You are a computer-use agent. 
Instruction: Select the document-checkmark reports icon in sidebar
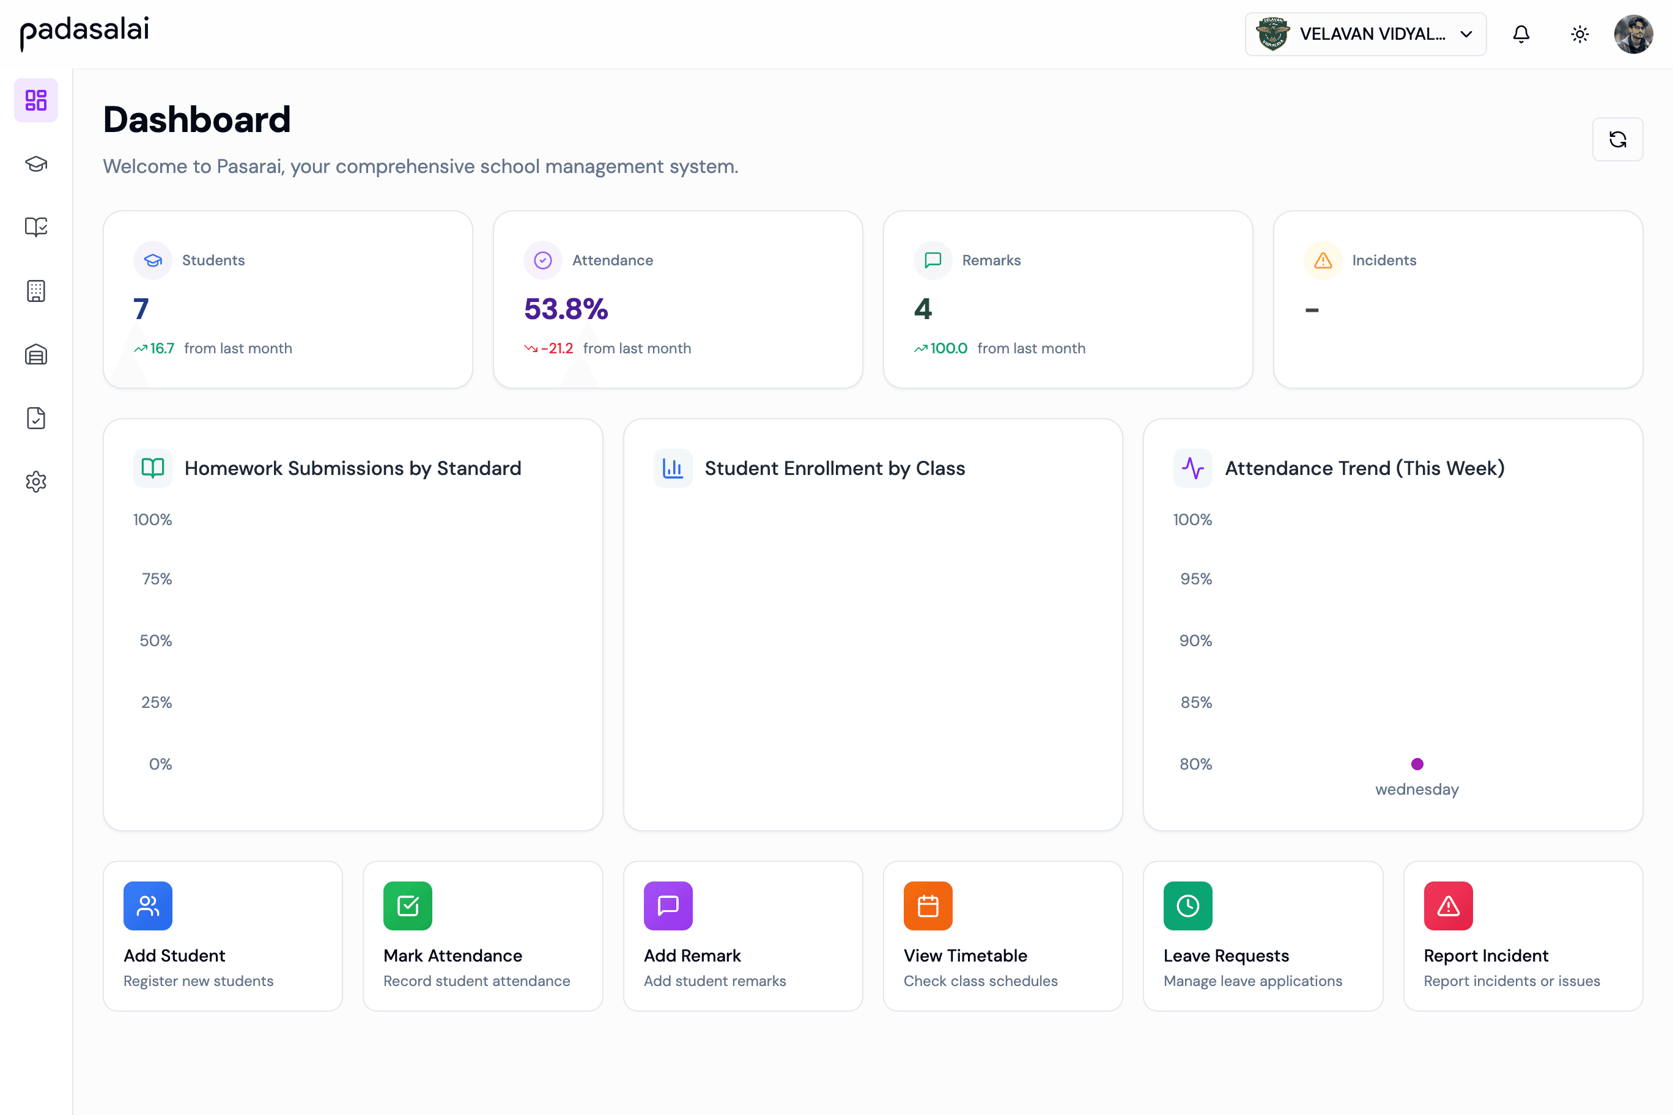[35, 418]
